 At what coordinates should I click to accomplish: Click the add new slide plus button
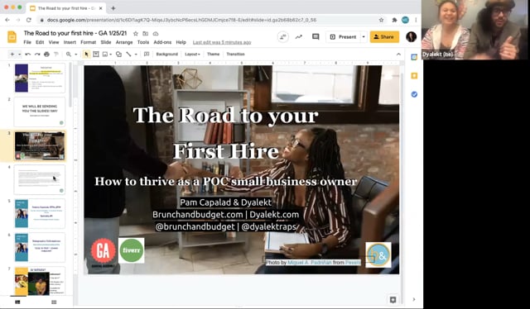pos(12,54)
